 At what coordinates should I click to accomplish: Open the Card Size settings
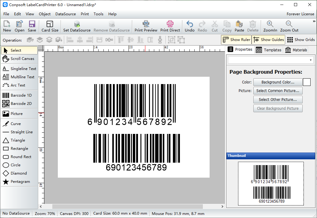pos(50,26)
